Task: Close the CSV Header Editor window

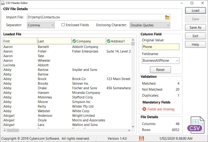Action: [202, 3]
